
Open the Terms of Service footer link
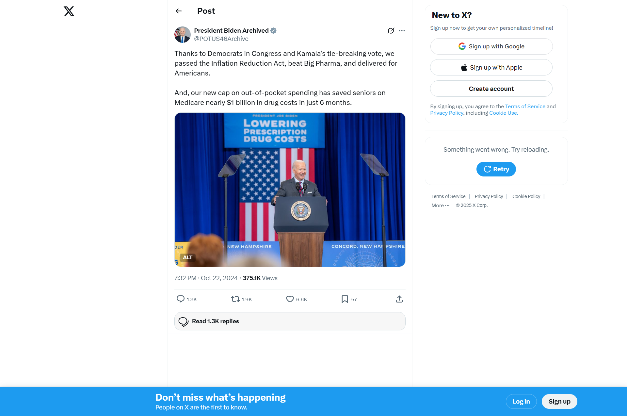[448, 196]
